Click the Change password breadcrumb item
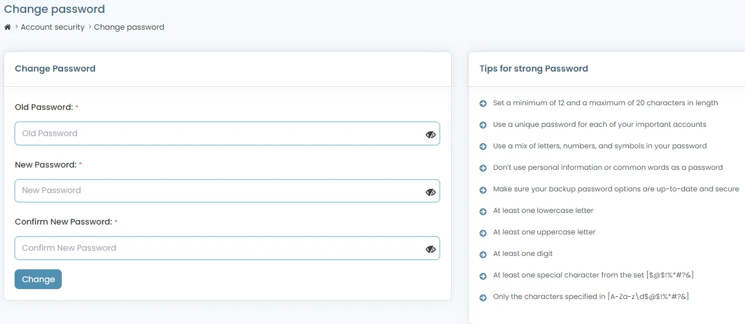This screenshot has width=745, height=324. [x=129, y=27]
